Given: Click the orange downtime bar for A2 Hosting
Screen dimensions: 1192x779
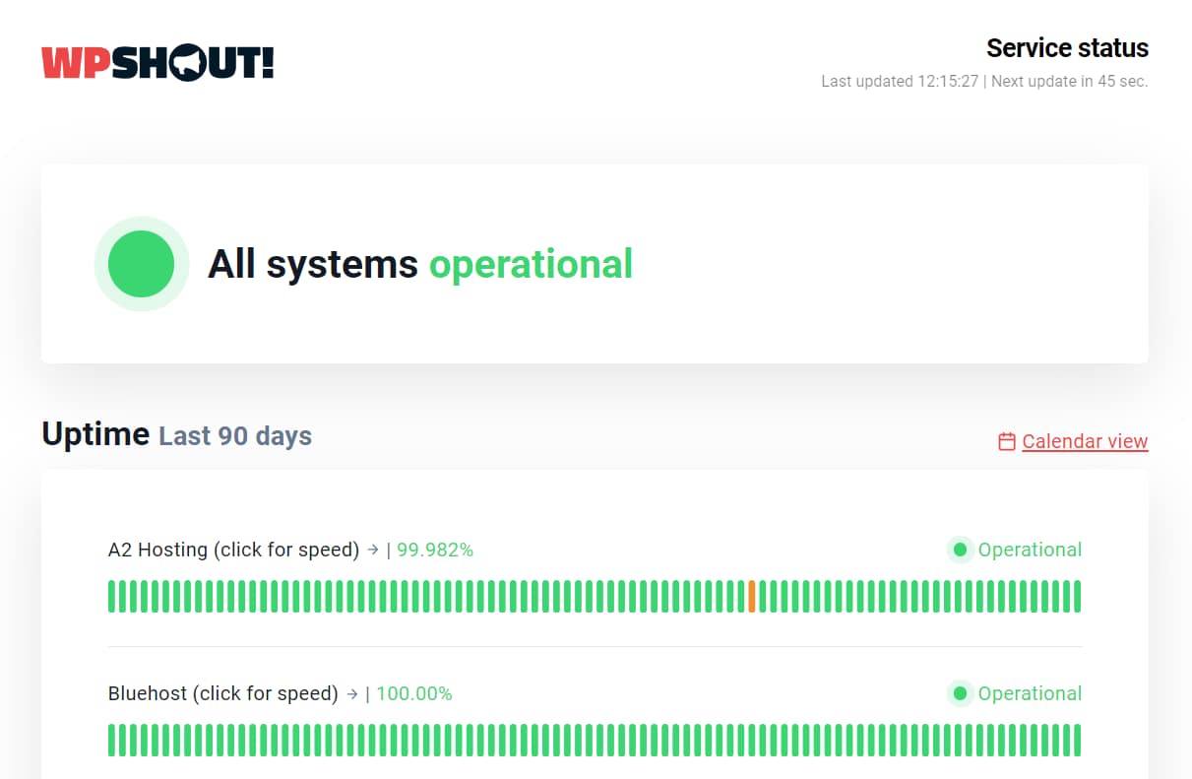Looking at the screenshot, I should pos(751,596).
